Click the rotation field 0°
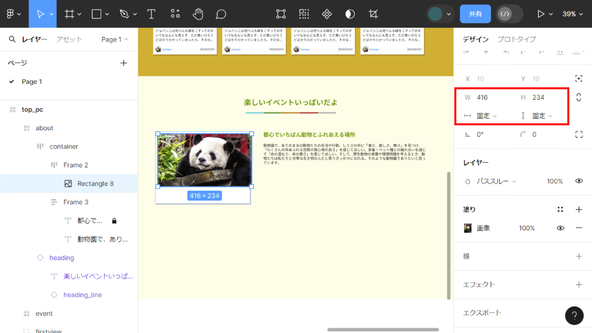Image resolution: width=592 pixels, height=333 pixels. (x=488, y=134)
